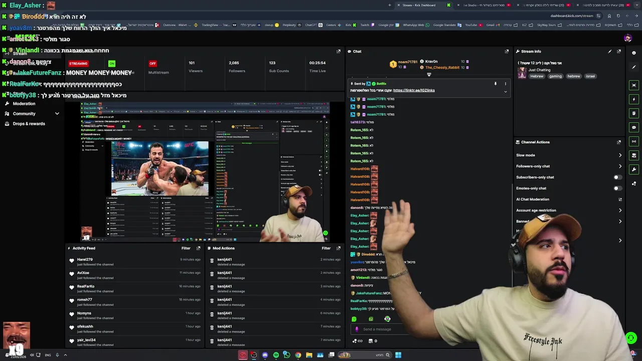The width and height of the screenshot is (642, 361).
Task: Click the stream preview video
Action: click(205, 171)
